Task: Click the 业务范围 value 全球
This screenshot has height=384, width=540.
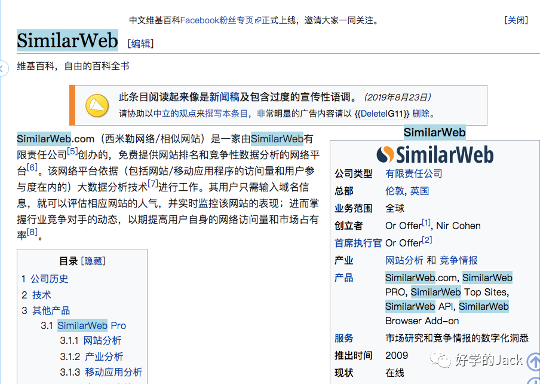Action: [x=395, y=208]
